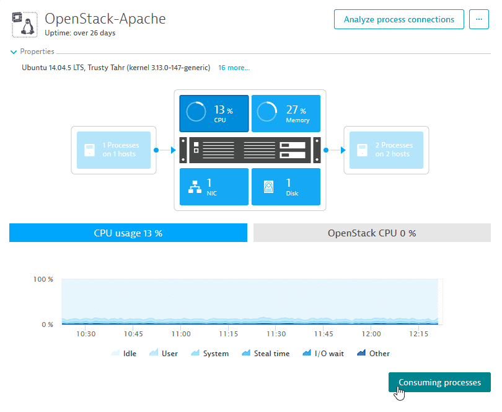Toggle System series in chart legend
This screenshot has width=502, height=412.
tap(210, 353)
